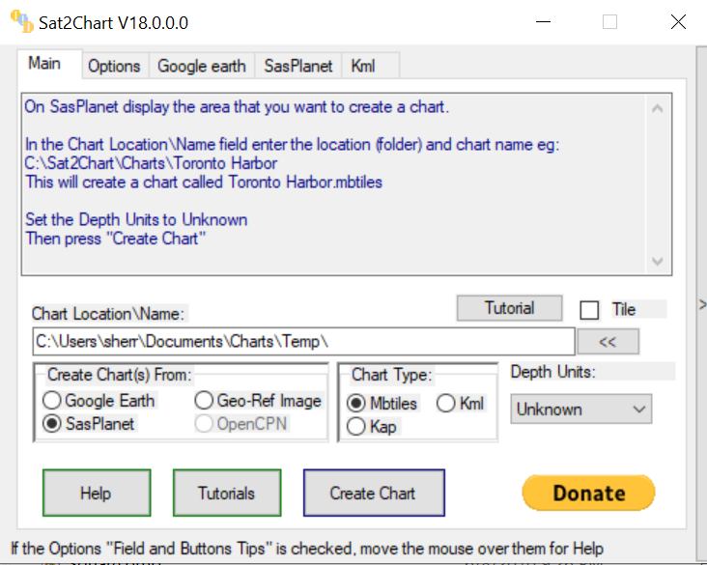Click the 'C:\Sat2Chart\Charts\Toronto Harbor' example text
Viewport: 707px width, 565px height.
coord(151,163)
